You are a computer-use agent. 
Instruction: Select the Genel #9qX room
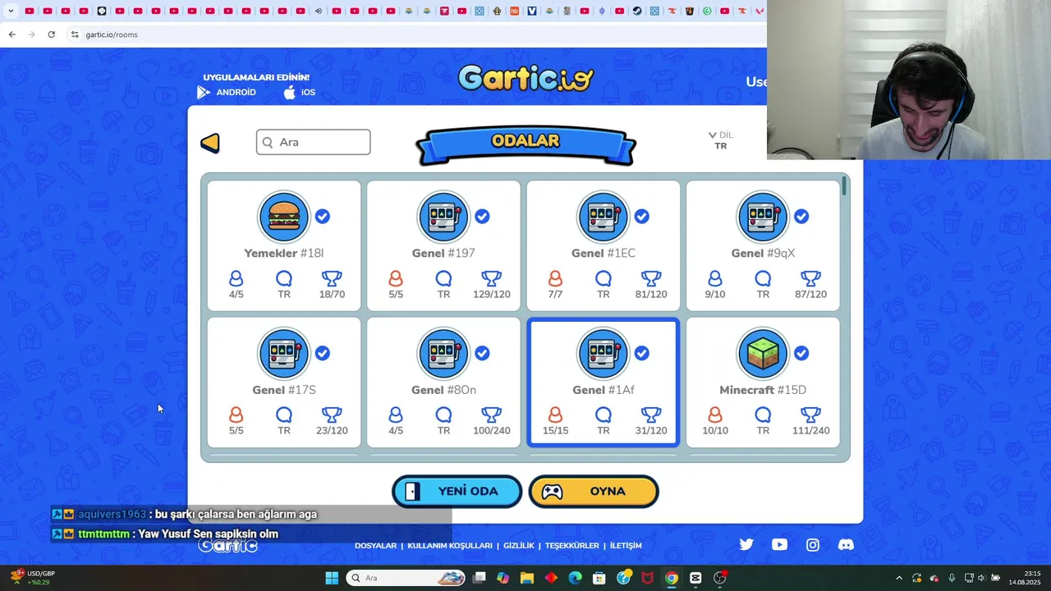pos(763,245)
